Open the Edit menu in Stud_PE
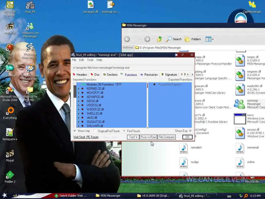 pyautogui.click(x=82, y=60)
